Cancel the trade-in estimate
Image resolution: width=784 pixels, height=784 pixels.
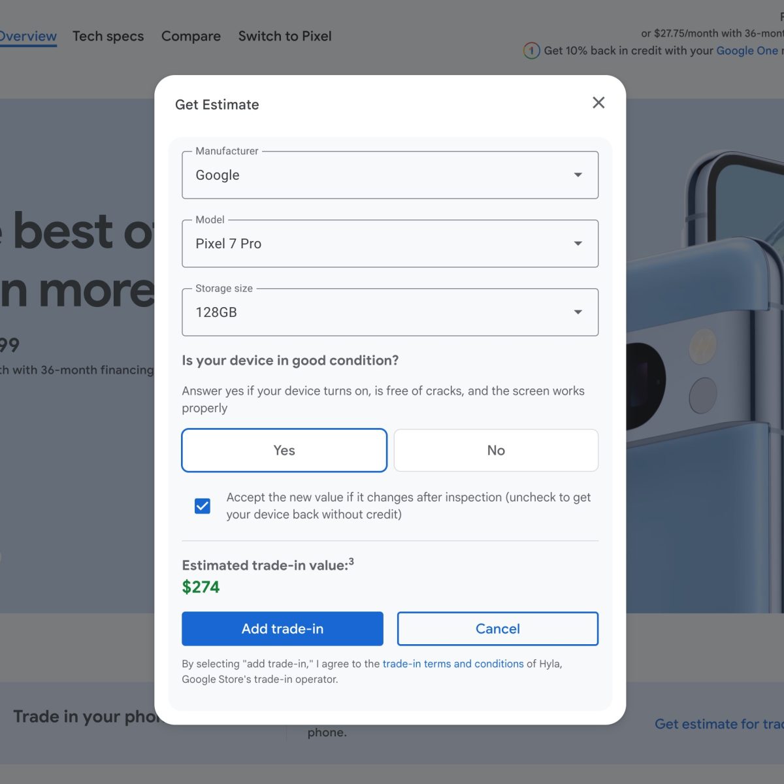[x=498, y=629]
